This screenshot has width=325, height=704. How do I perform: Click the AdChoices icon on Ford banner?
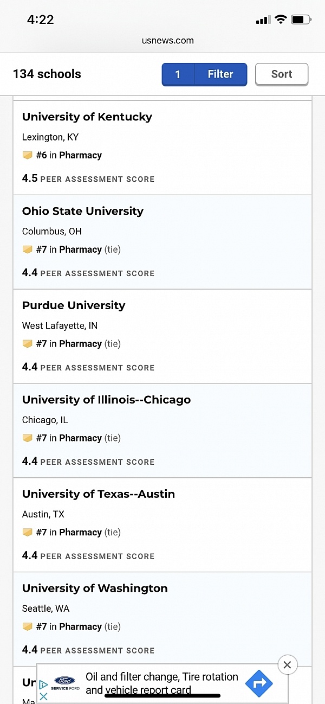[x=44, y=685]
